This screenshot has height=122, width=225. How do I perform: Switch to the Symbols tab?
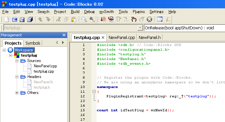33,43
